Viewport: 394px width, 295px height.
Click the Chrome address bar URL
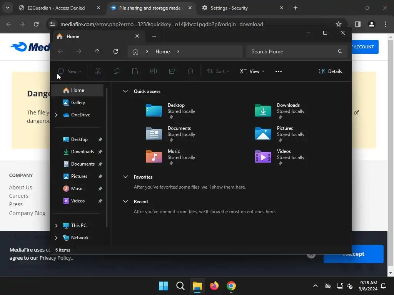click(x=162, y=24)
